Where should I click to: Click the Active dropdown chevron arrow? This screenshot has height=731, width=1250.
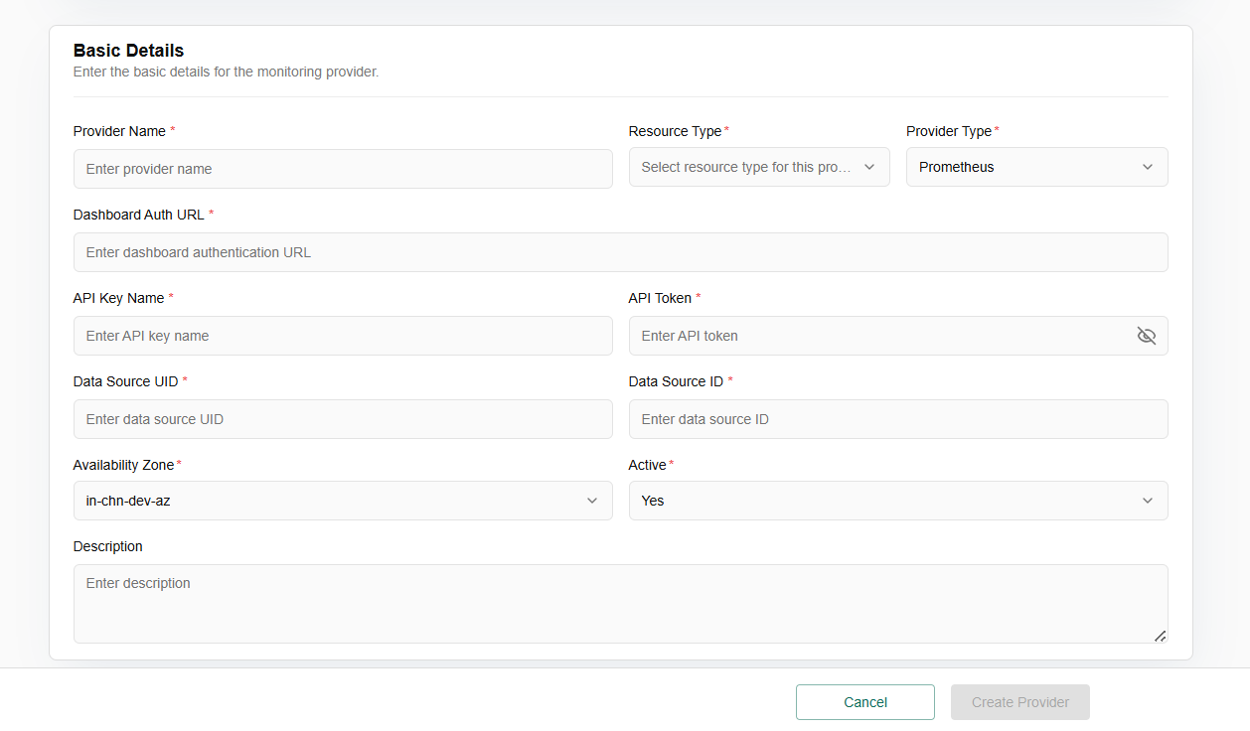[1148, 501]
